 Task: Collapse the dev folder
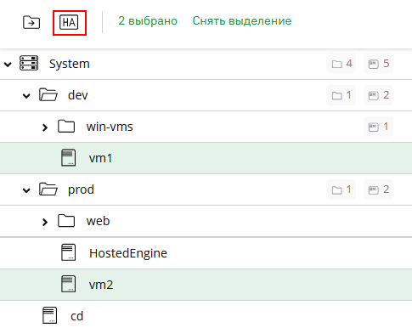pos(26,96)
